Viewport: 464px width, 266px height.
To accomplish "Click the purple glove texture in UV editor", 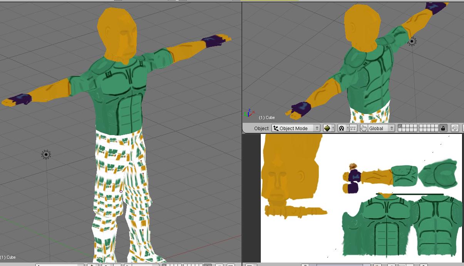I will click(x=354, y=176).
